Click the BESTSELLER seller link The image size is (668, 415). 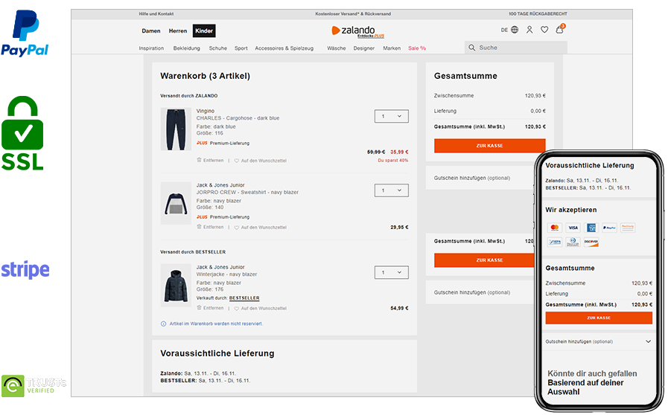244,298
